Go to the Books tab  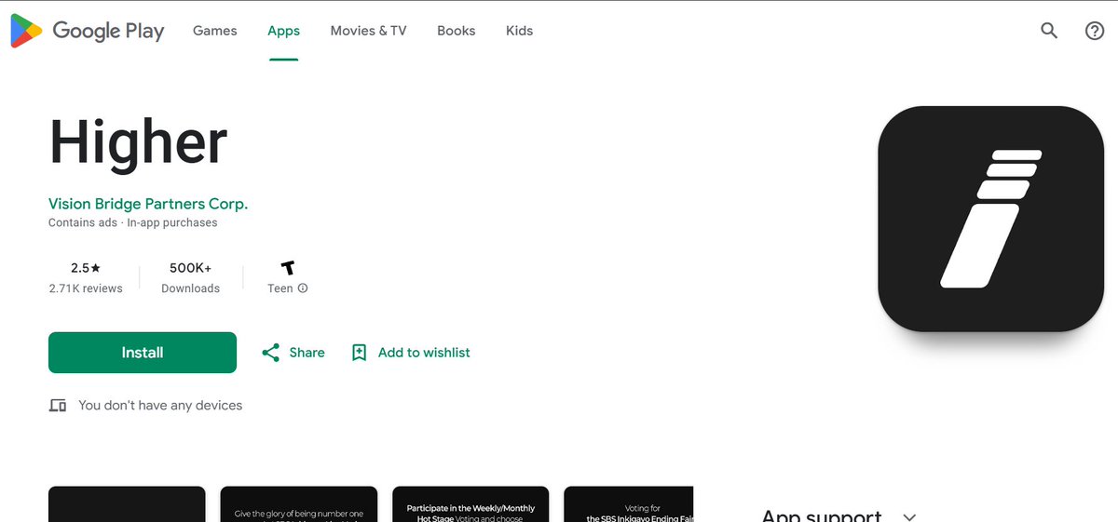tap(457, 31)
